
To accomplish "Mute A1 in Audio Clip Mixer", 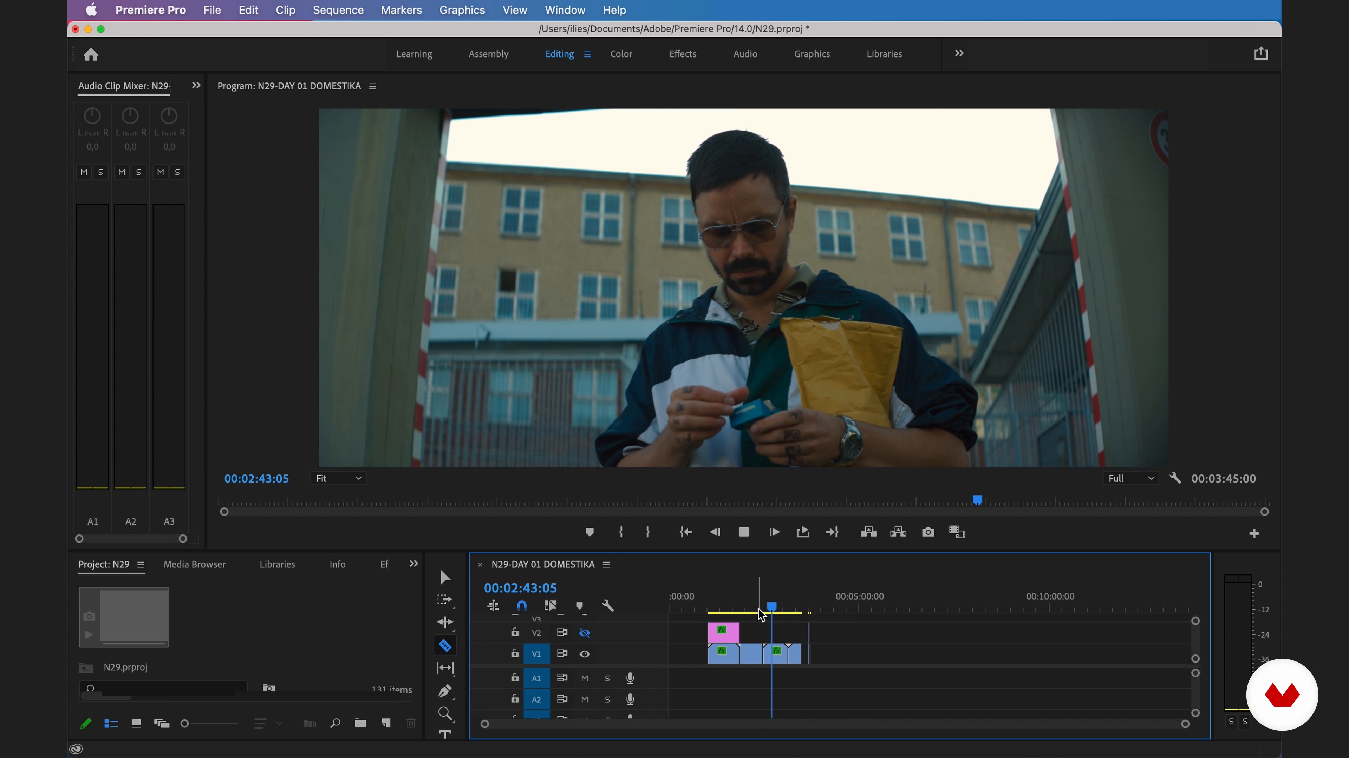I will coord(84,172).
